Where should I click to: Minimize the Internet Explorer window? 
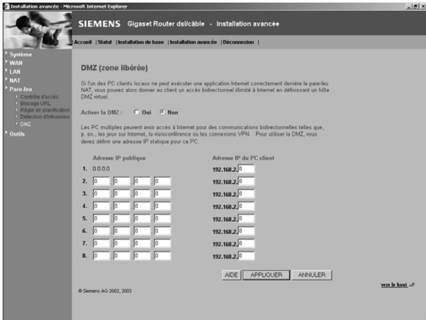[x=409, y=6]
